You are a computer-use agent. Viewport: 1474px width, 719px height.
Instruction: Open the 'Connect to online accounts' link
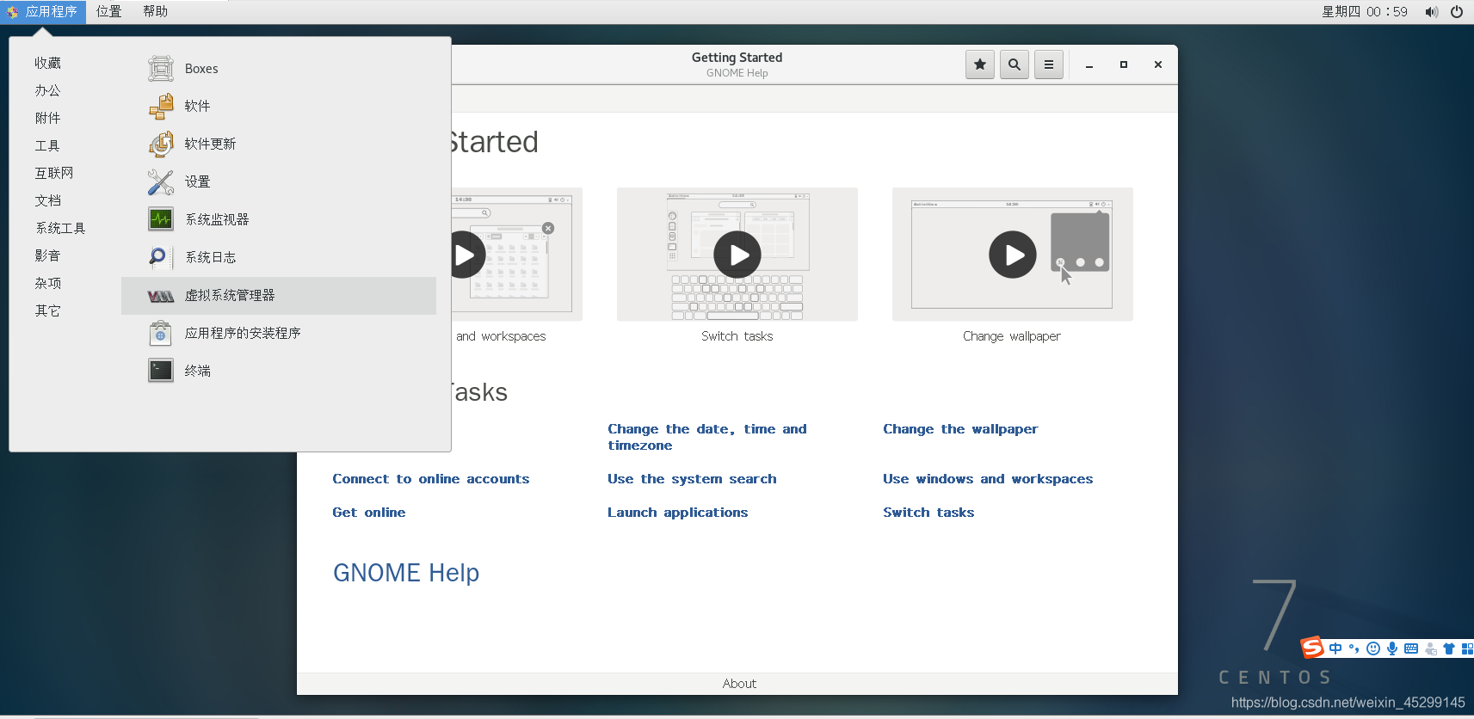click(431, 479)
